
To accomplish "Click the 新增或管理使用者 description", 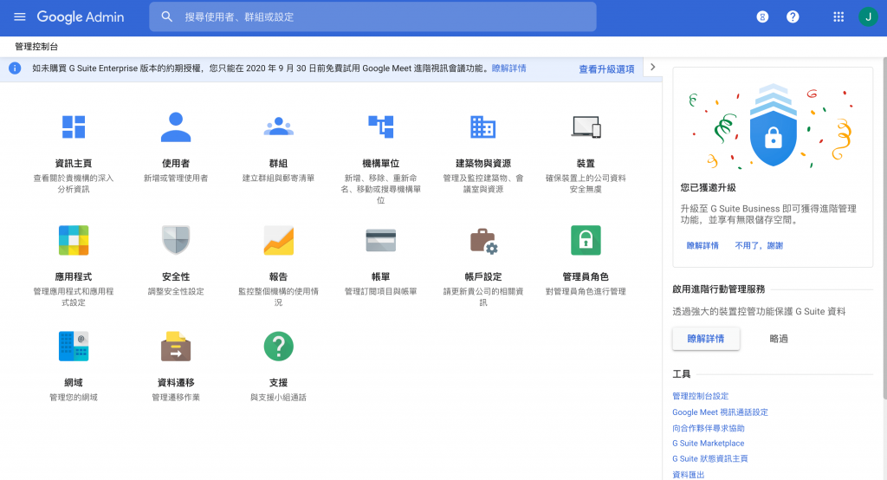I will click(x=176, y=178).
